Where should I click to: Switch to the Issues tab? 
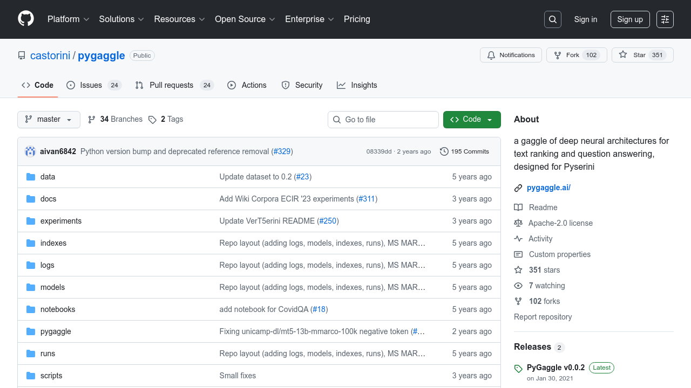pos(91,85)
